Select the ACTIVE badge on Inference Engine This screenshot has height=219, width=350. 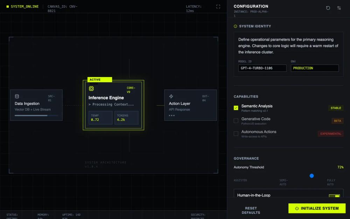point(99,80)
